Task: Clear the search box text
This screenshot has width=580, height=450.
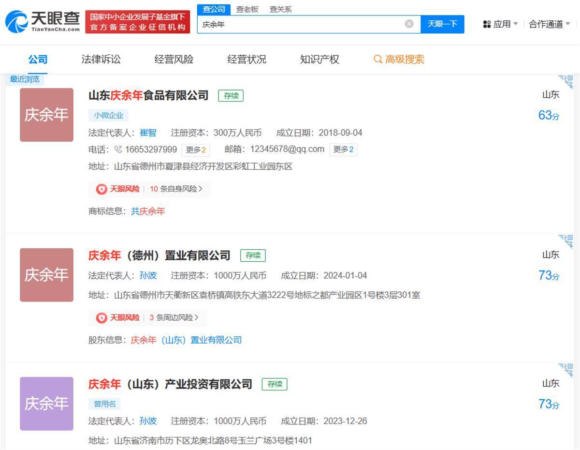Action: [409, 24]
